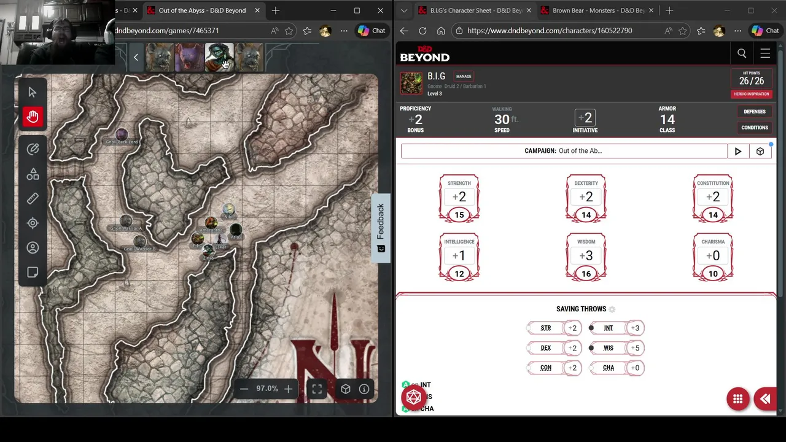Launch campaign with play arrow button
Screen dimensions: 786x442
tap(738, 151)
